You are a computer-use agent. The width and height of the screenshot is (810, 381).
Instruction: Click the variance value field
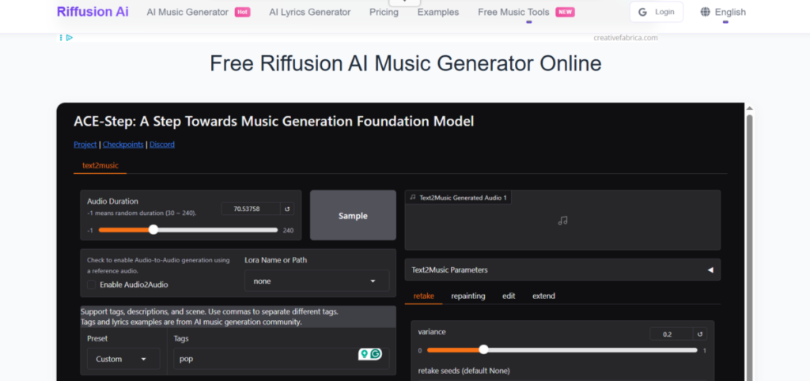pos(671,334)
